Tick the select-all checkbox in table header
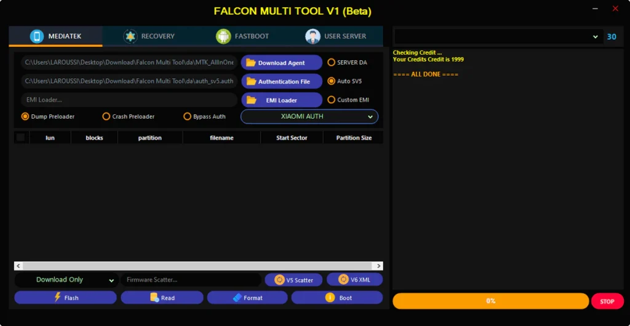This screenshot has width=630, height=326. tap(21, 138)
